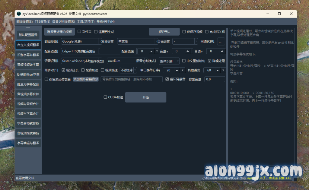Viewport: 309px width, 190px height.
Task: Click the sidebar grip handle above 默认配置翻译
Action: pos(28,27)
